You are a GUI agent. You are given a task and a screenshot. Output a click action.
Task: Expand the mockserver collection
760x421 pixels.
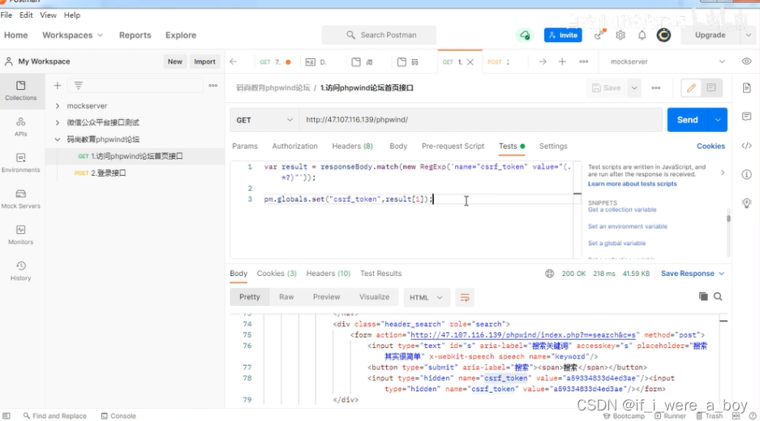[58, 105]
